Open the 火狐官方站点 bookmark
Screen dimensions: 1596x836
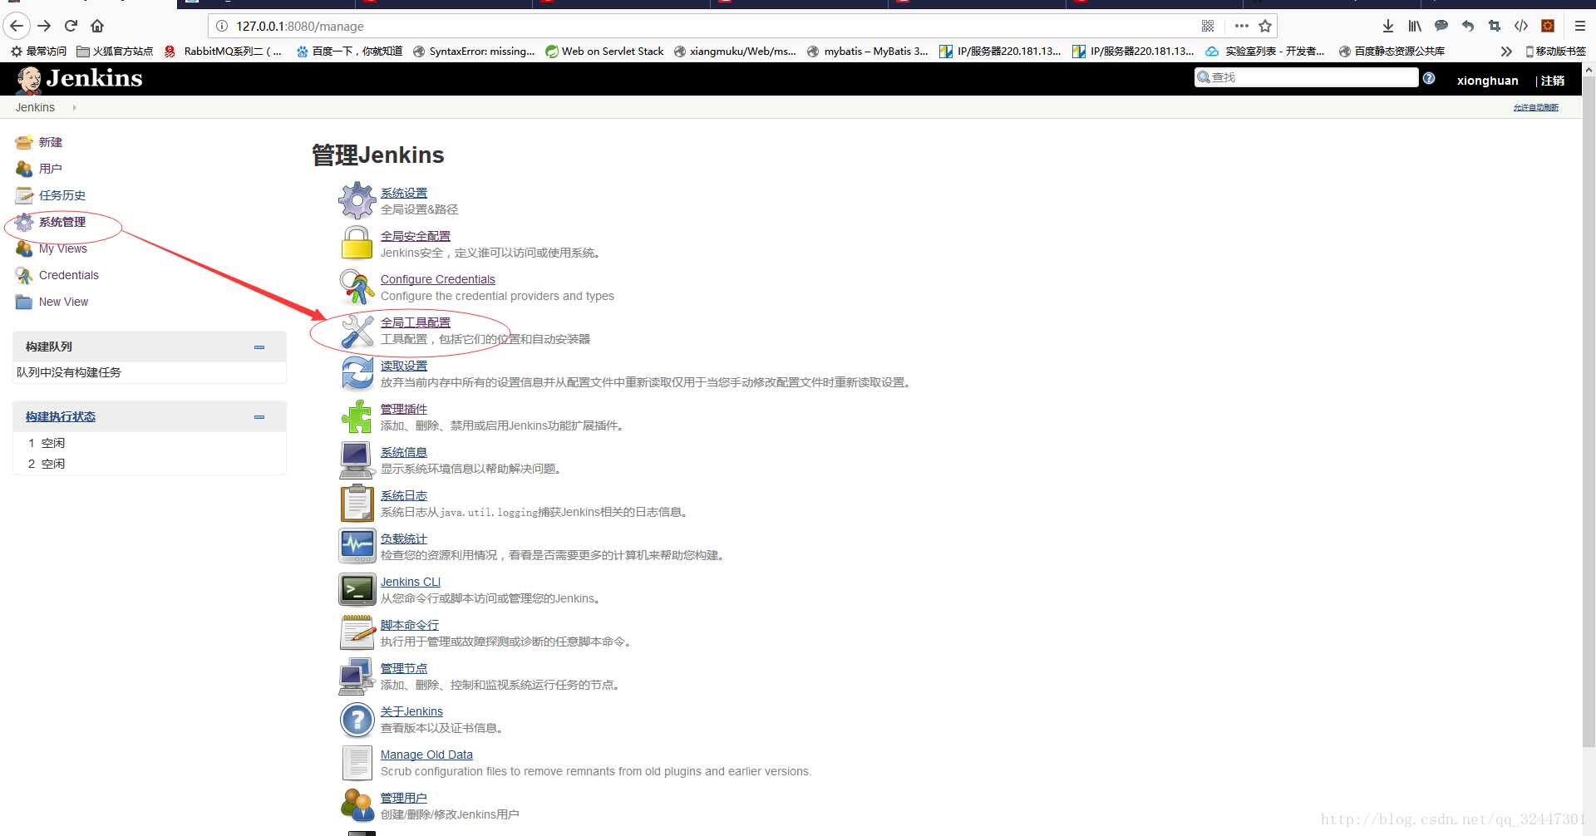point(115,52)
